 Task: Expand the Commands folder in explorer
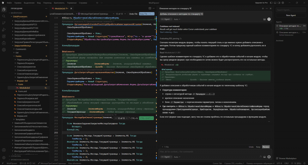pyautogui.click(x=21, y=49)
